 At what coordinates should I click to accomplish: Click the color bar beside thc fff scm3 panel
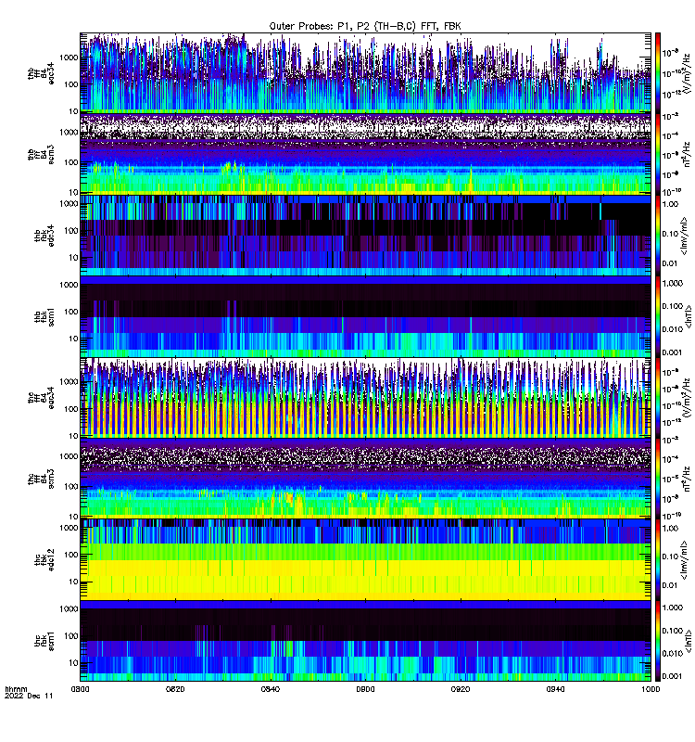[x=658, y=479]
